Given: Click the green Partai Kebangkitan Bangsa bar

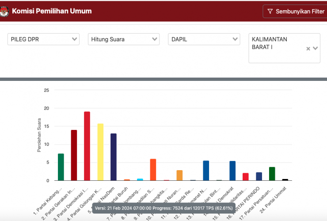Looking at the screenshot, I should click(61, 167).
